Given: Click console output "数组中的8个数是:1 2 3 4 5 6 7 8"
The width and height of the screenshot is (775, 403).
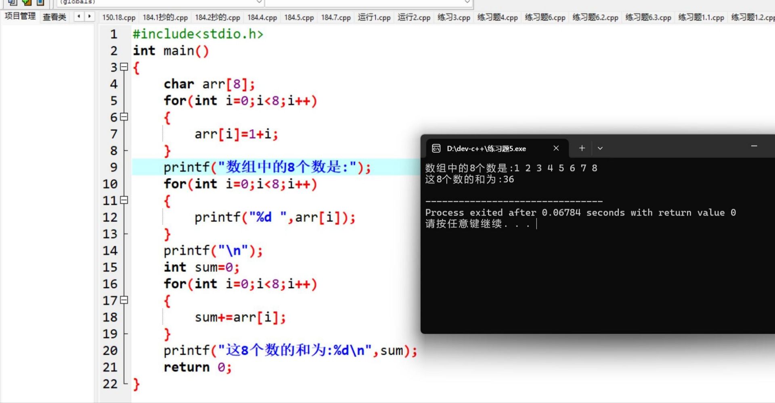Looking at the screenshot, I should tap(511, 168).
